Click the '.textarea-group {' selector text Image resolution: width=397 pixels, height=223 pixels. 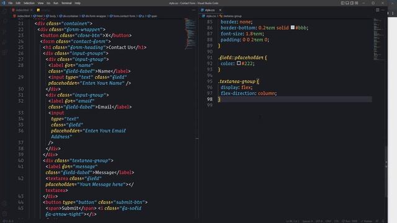(x=238, y=81)
